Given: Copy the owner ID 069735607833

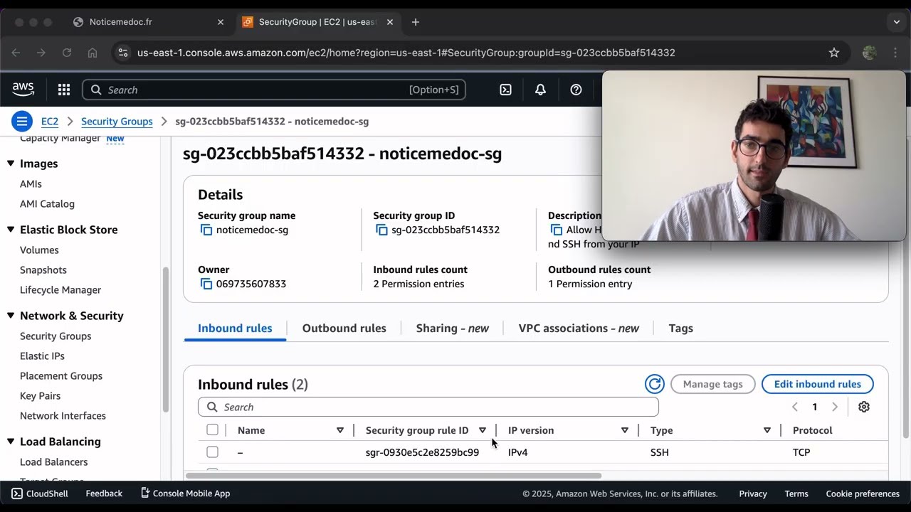Looking at the screenshot, I should coord(206,284).
